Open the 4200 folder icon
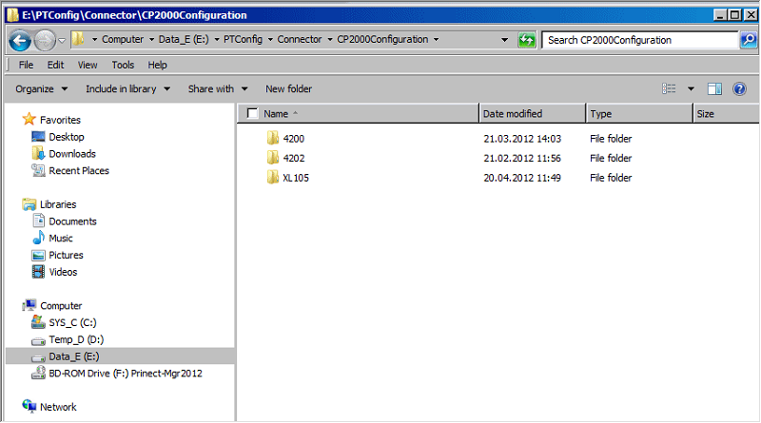Screen dimensions: 761x423 (x=273, y=139)
